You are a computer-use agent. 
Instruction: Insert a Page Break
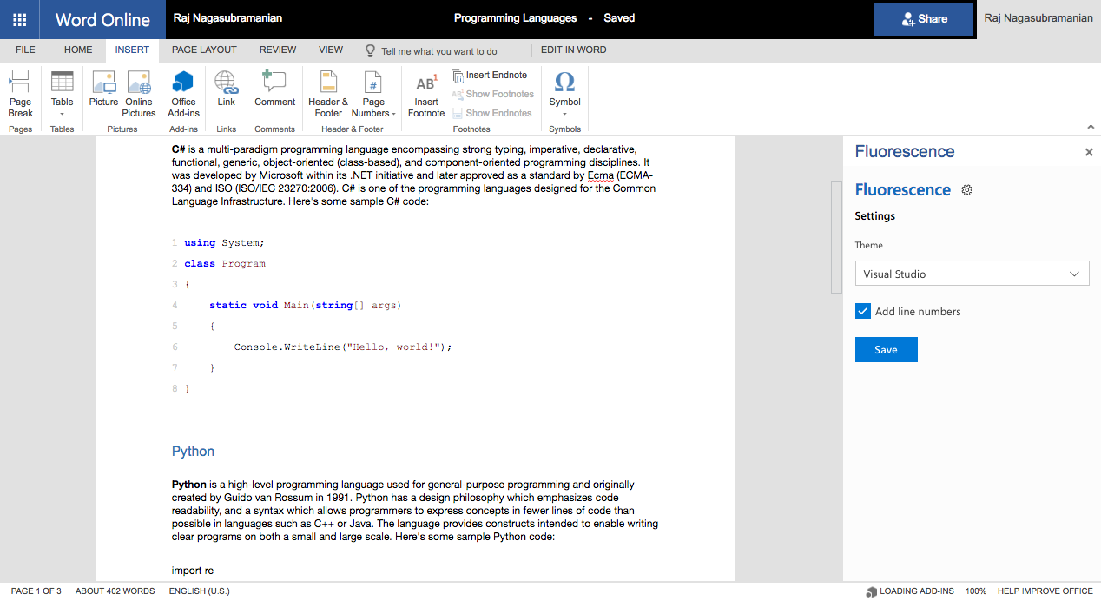point(20,95)
